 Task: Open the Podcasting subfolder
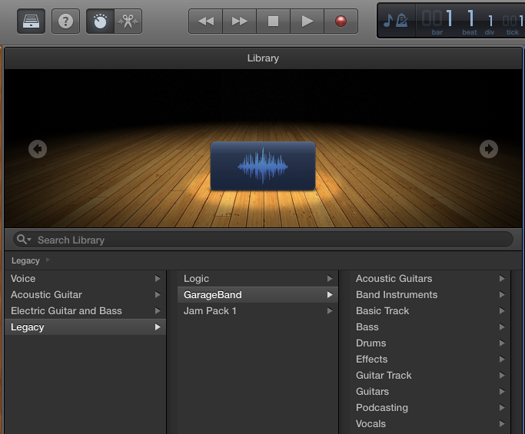pyautogui.click(x=430, y=408)
